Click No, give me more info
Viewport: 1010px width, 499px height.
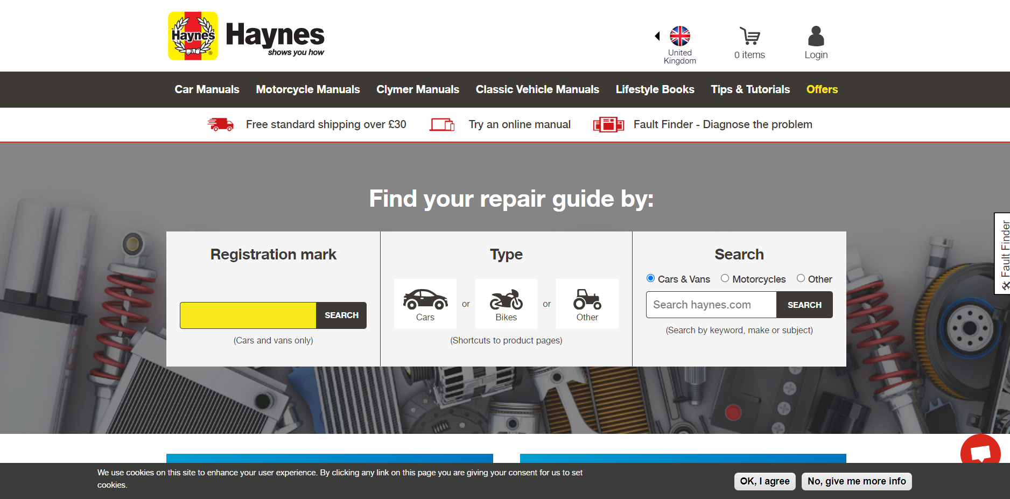click(857, 481)
